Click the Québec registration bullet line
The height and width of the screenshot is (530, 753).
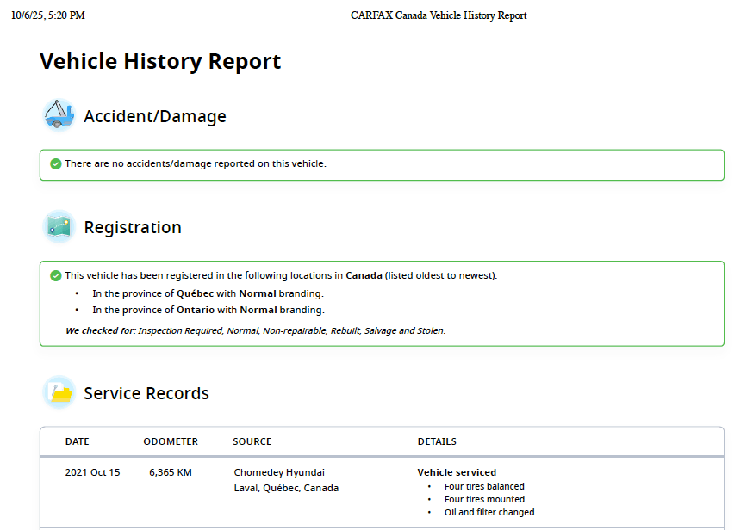click(208, 293)
